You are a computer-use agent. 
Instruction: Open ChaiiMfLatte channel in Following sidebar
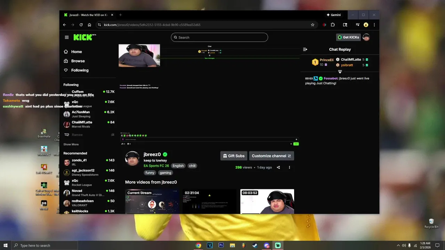(x=89, y=124)
